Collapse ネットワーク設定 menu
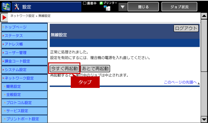 point(25,78)
